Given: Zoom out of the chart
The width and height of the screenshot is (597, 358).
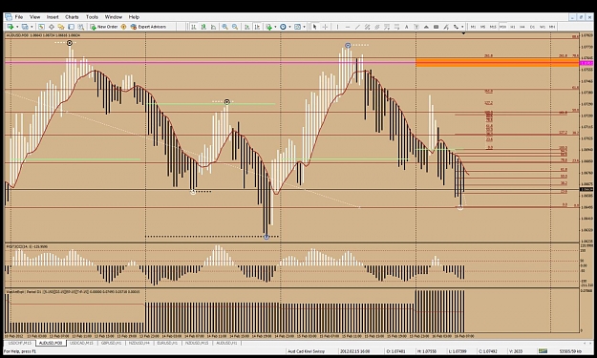Looking at the screenshot, I should (235, 27).
